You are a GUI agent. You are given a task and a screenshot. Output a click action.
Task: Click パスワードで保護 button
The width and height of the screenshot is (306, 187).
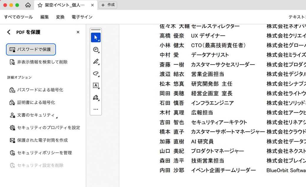coord(31,50)
